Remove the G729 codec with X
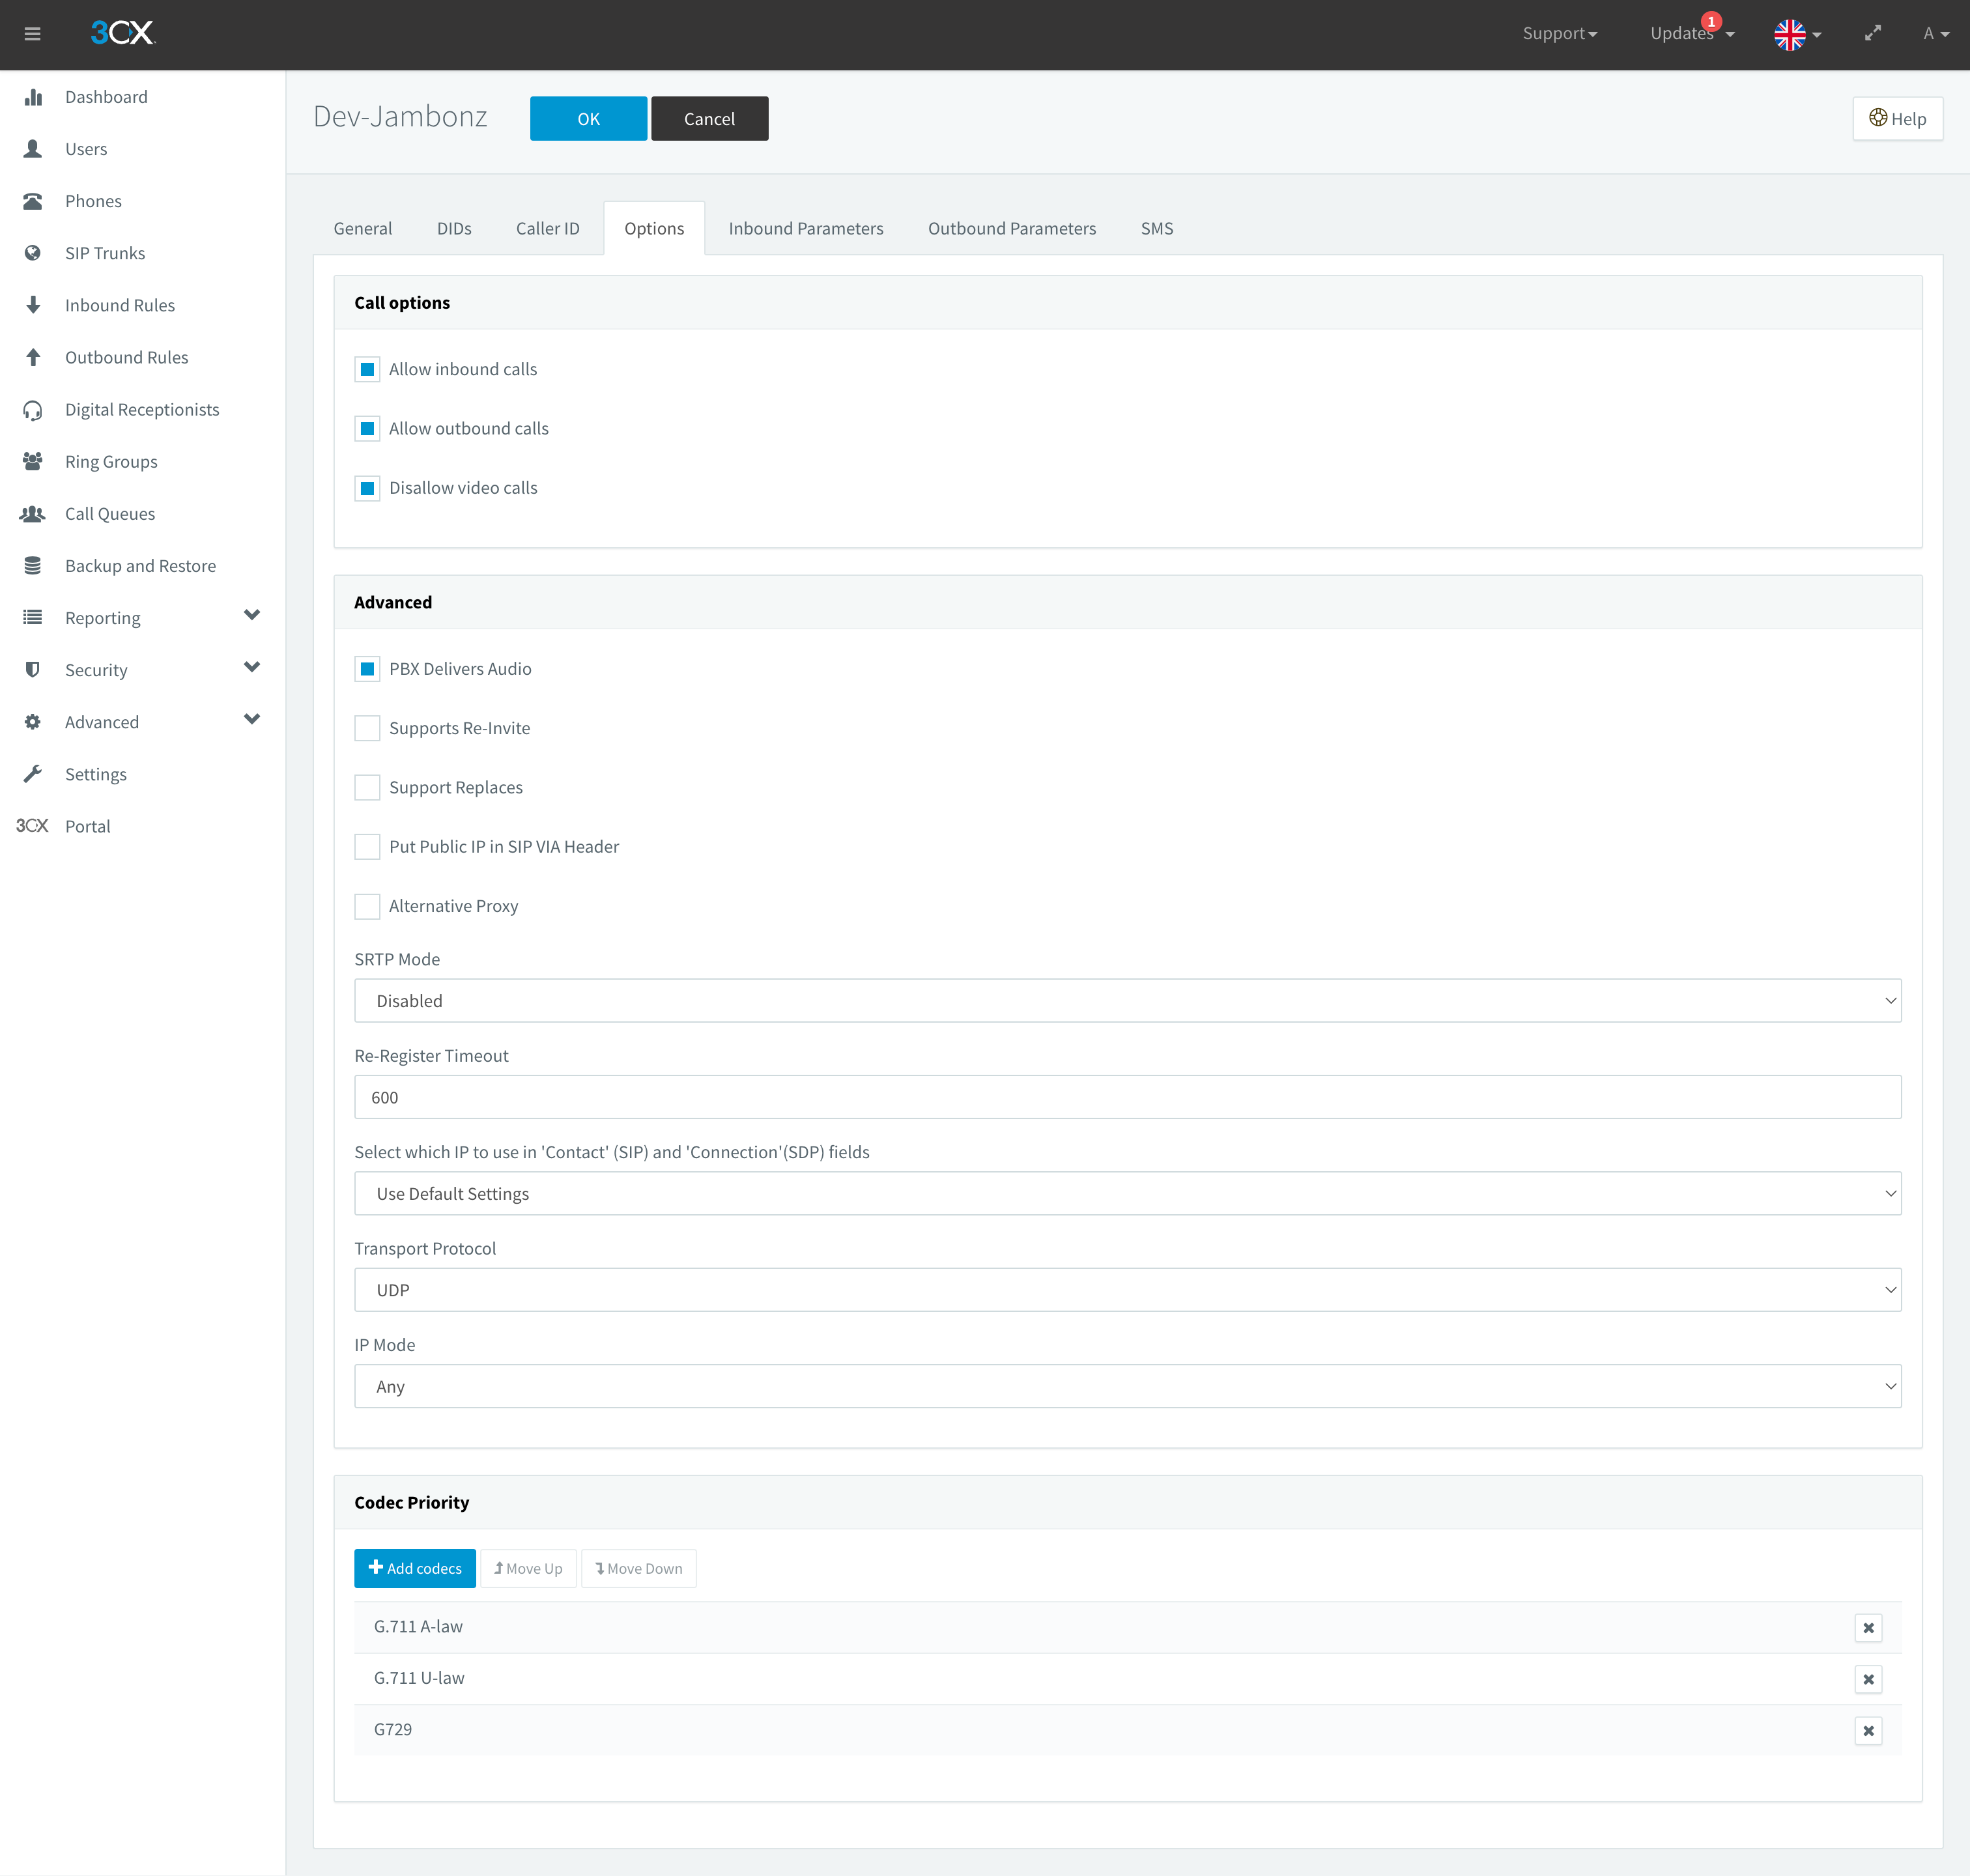This screenshot has width=1970, height=1876. [x=1867, y=1730]
